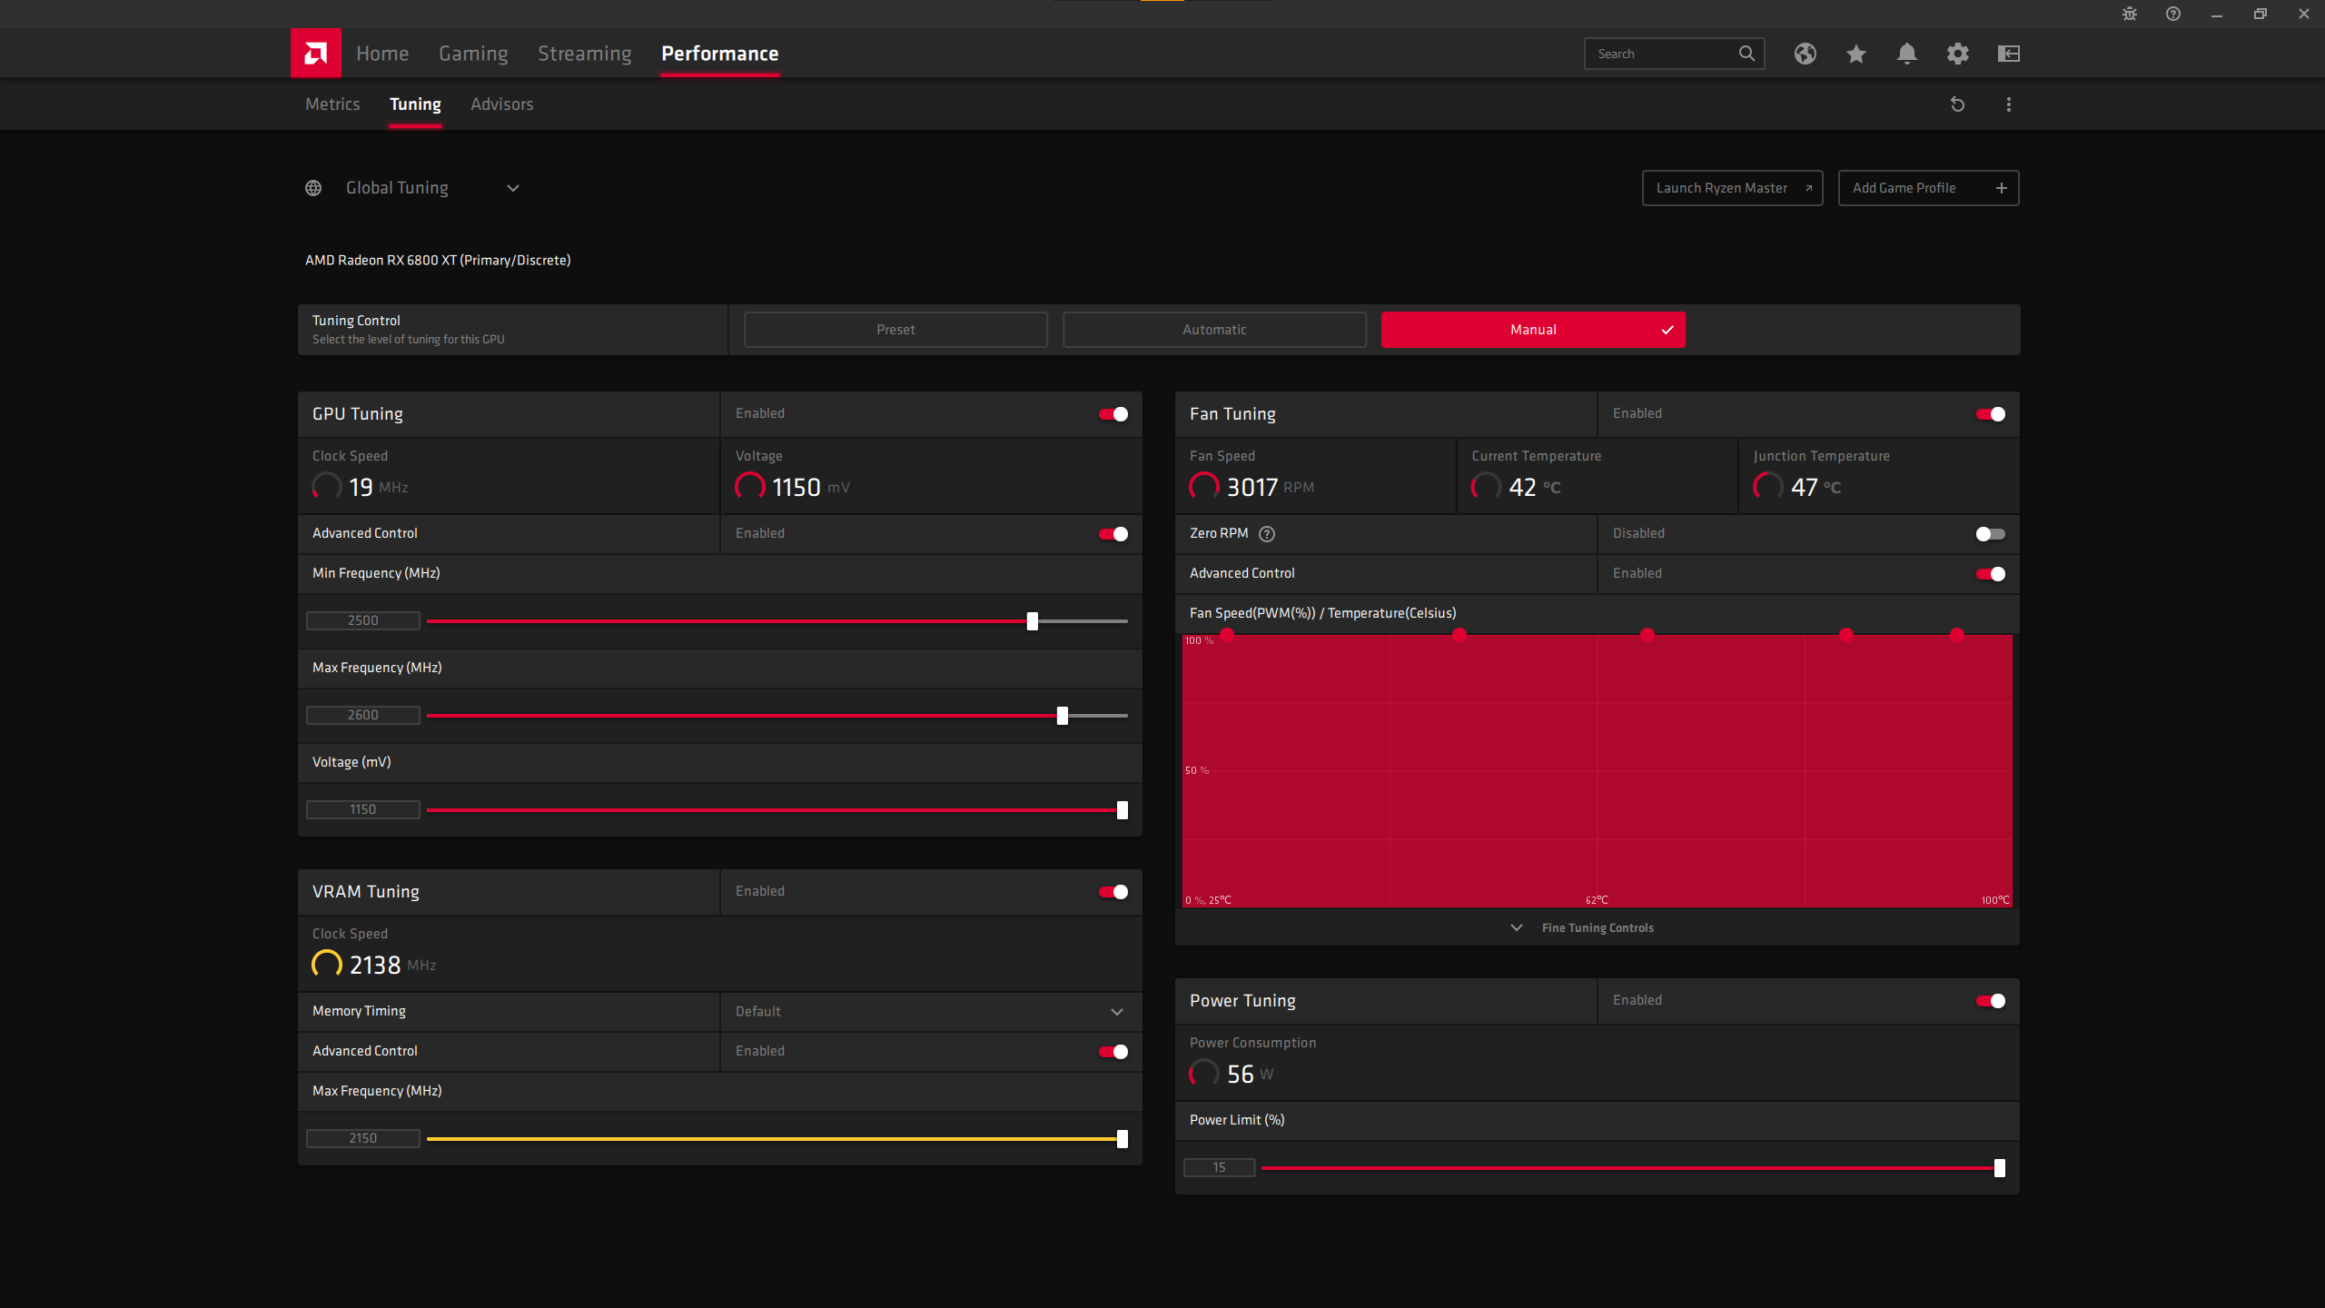This screenshot has height=1308, width=2325.
Task: Click the VRAM Clock Speed gauge icon
Action: pos(327,964)
